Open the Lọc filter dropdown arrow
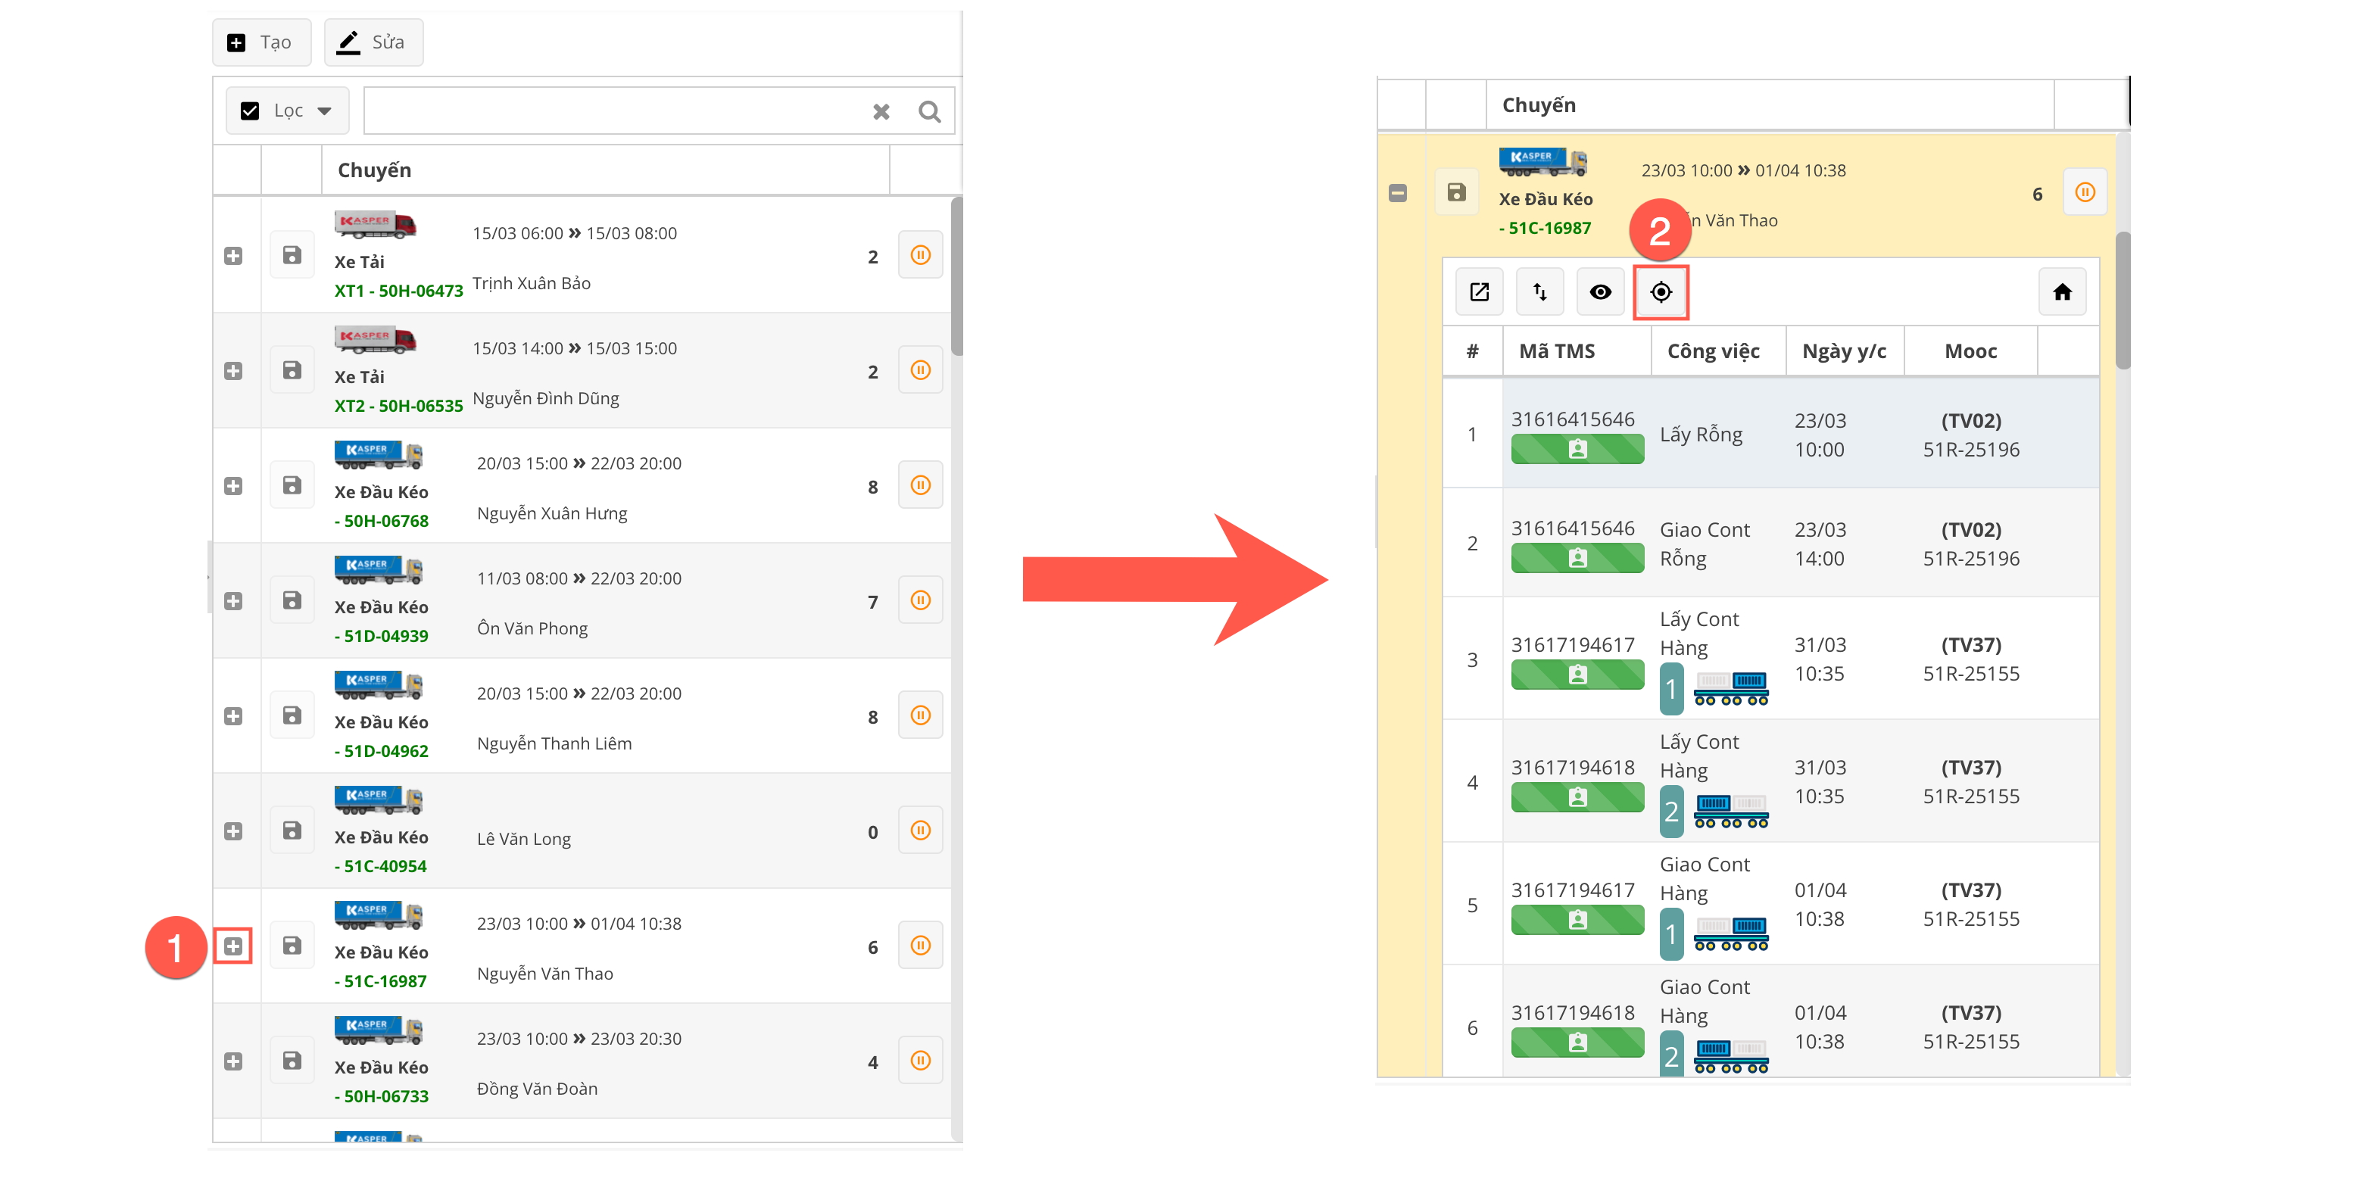 click(x=325, y=111)
